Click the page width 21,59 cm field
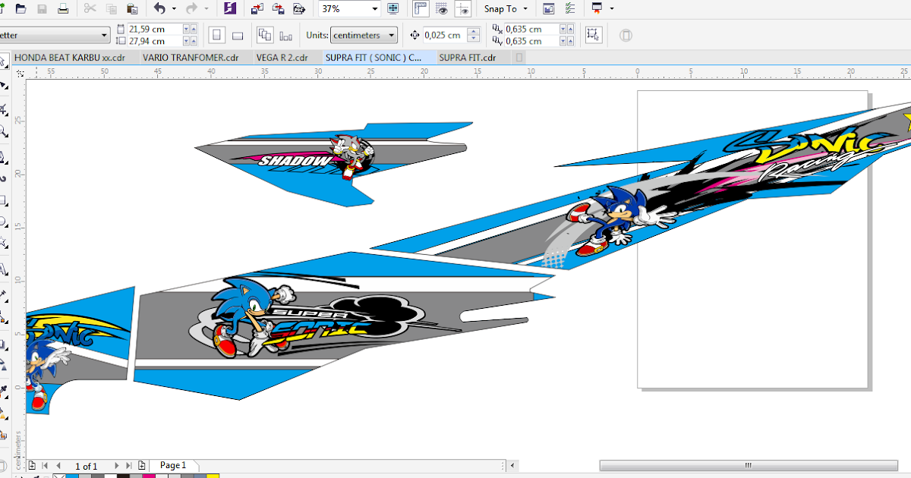 pos(155,29)
